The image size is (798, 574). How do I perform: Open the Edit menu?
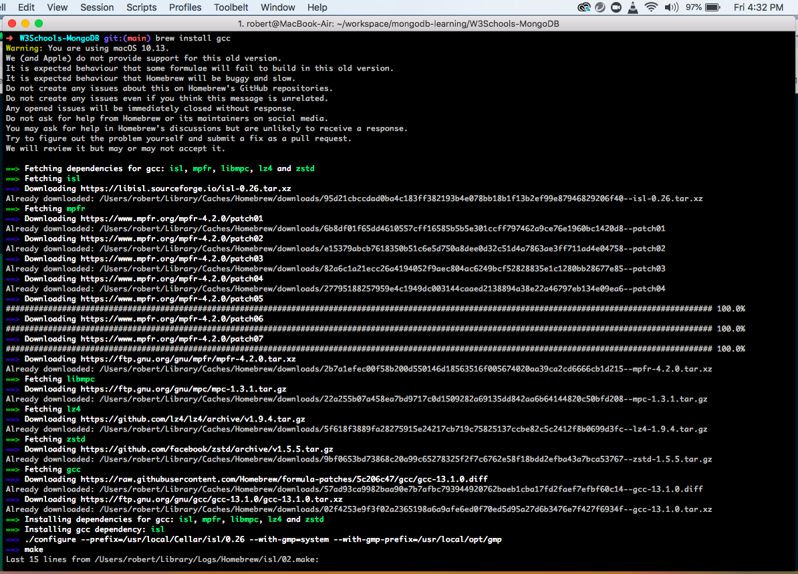point(25,7)
